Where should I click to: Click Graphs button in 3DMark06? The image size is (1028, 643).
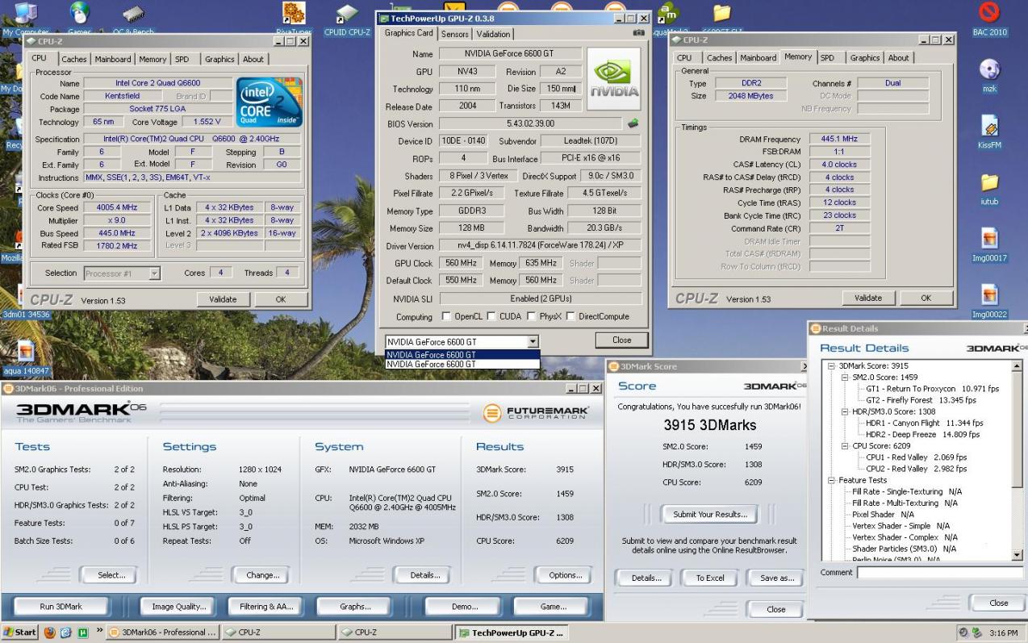coord(355,607)
